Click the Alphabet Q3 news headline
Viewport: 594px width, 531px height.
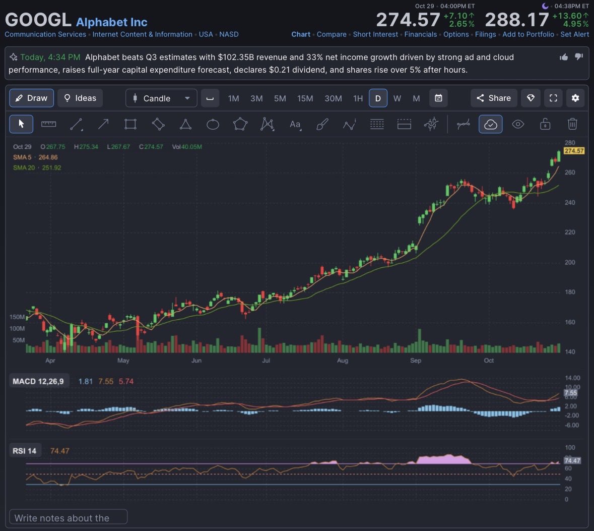(x=261, y=64)
